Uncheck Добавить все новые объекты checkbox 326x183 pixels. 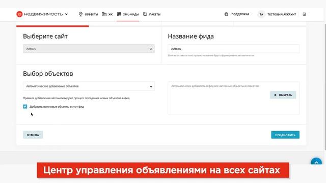click(25, 106)
